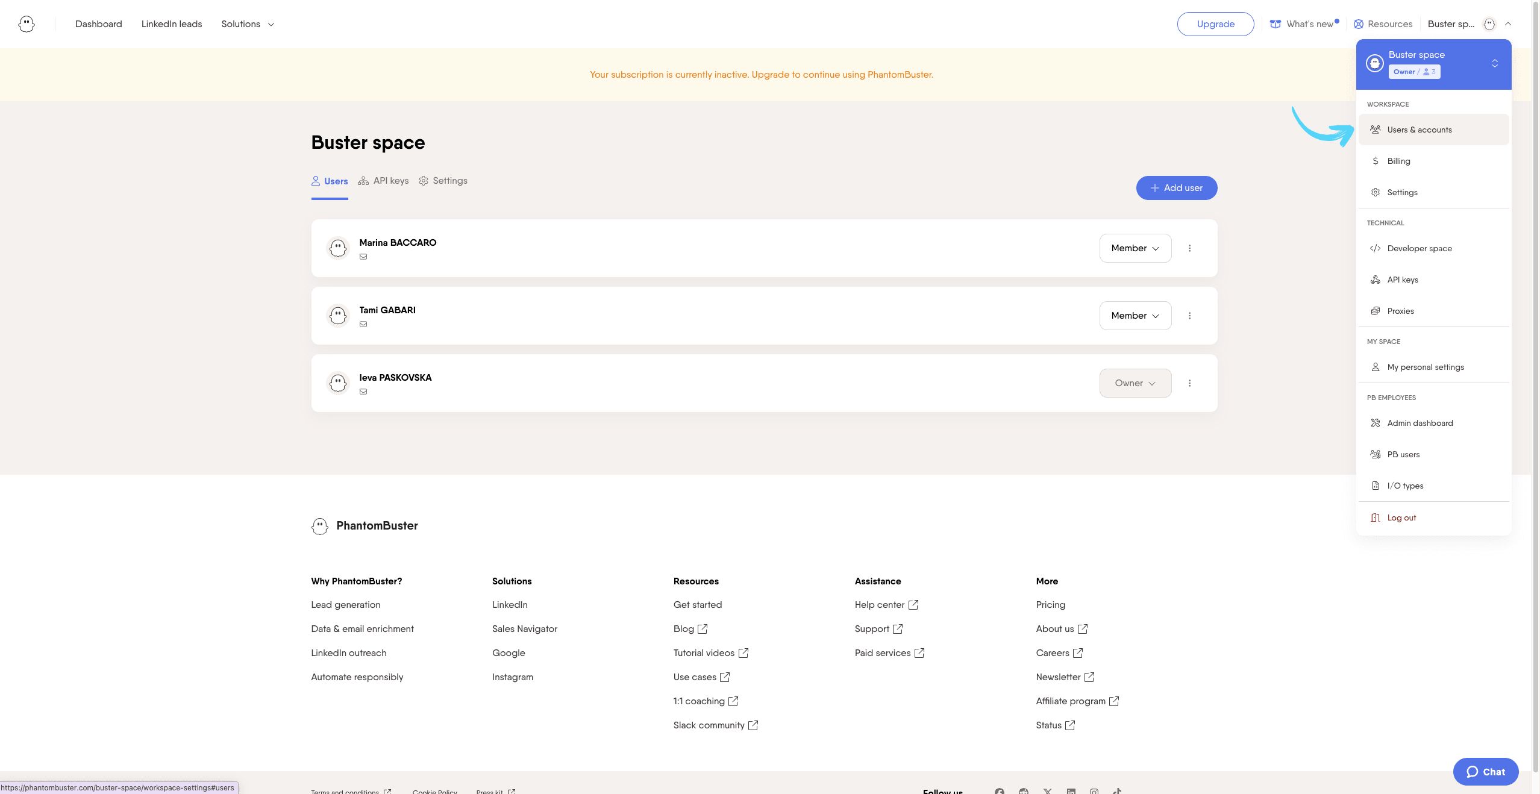Select Users & accounts in workspace menu
Viewport: 1540px width, 794px height.
[1433, 130]
